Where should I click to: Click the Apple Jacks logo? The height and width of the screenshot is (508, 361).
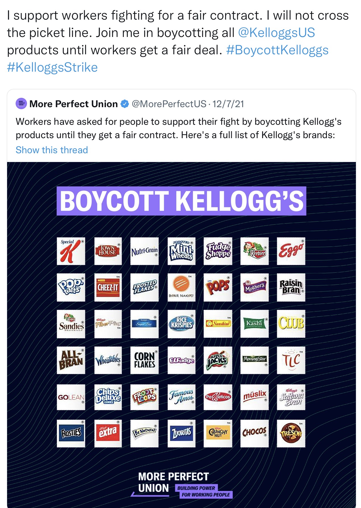[218, 360]
